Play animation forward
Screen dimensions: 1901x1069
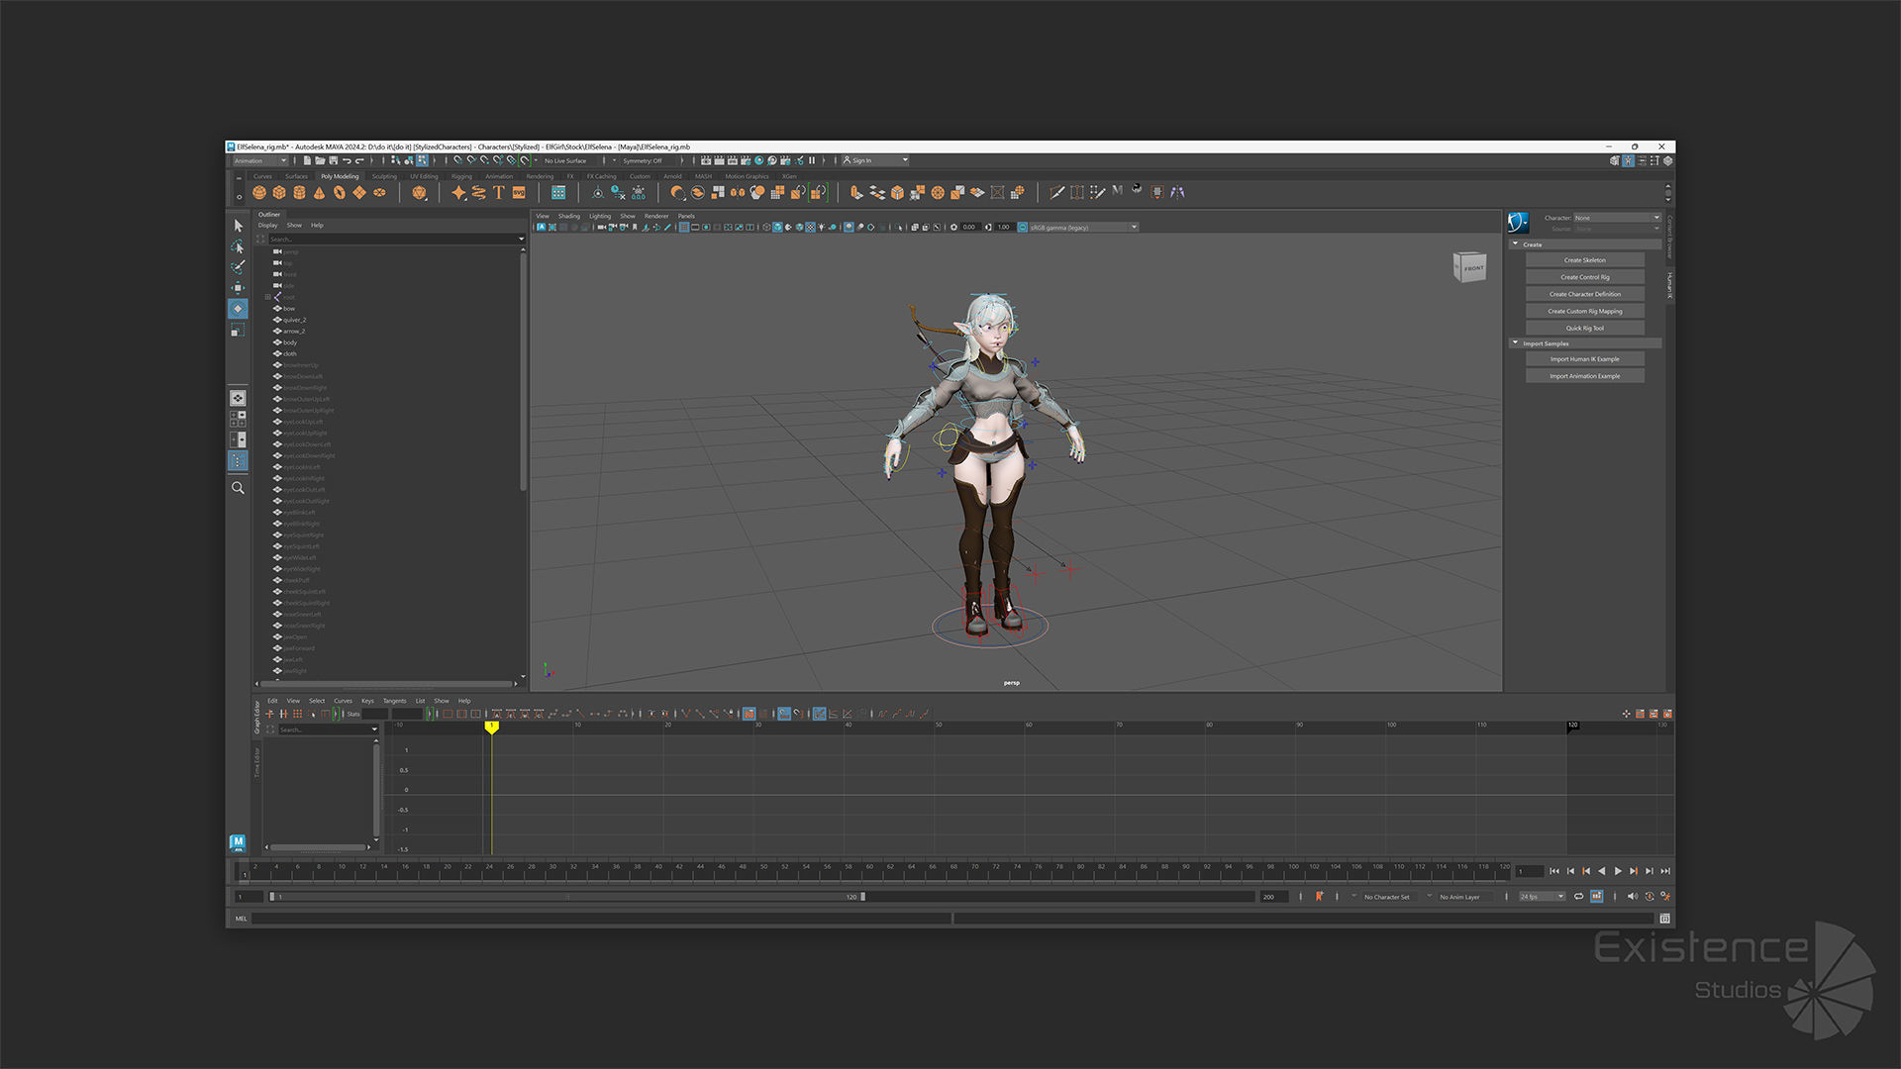coord(1618,871)
